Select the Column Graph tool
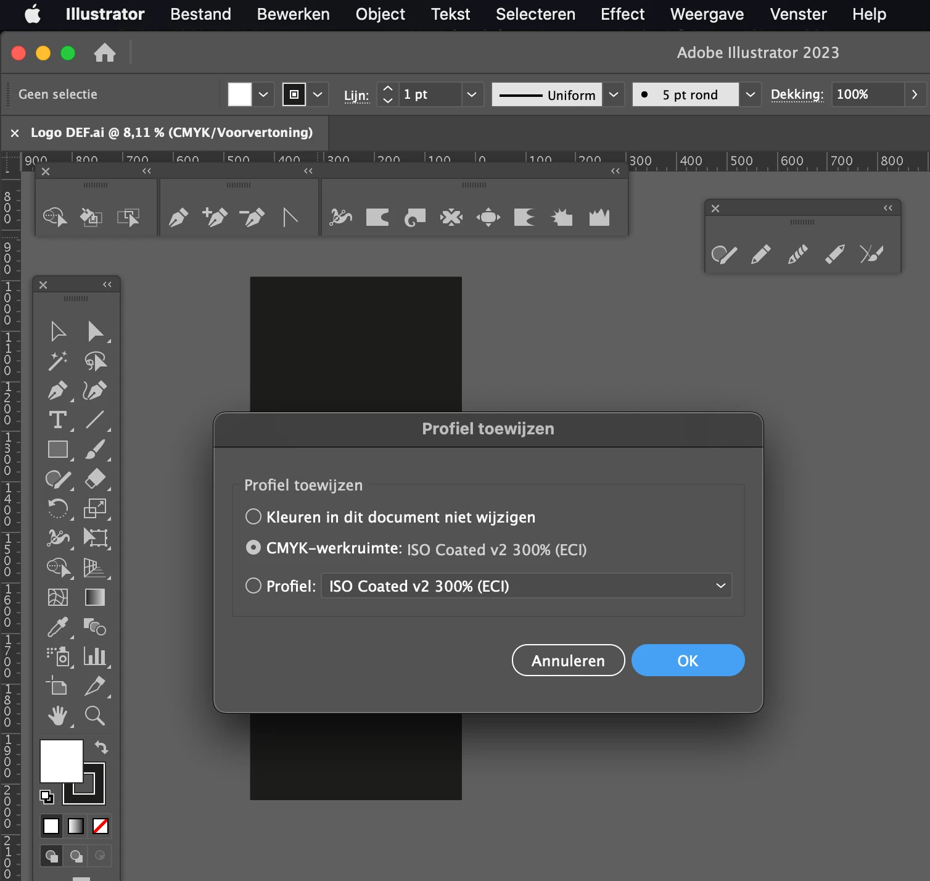 click(x=95, y=656)
